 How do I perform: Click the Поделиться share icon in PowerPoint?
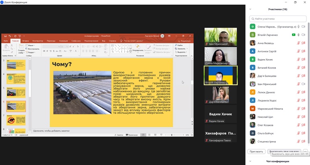pos(179,41)
